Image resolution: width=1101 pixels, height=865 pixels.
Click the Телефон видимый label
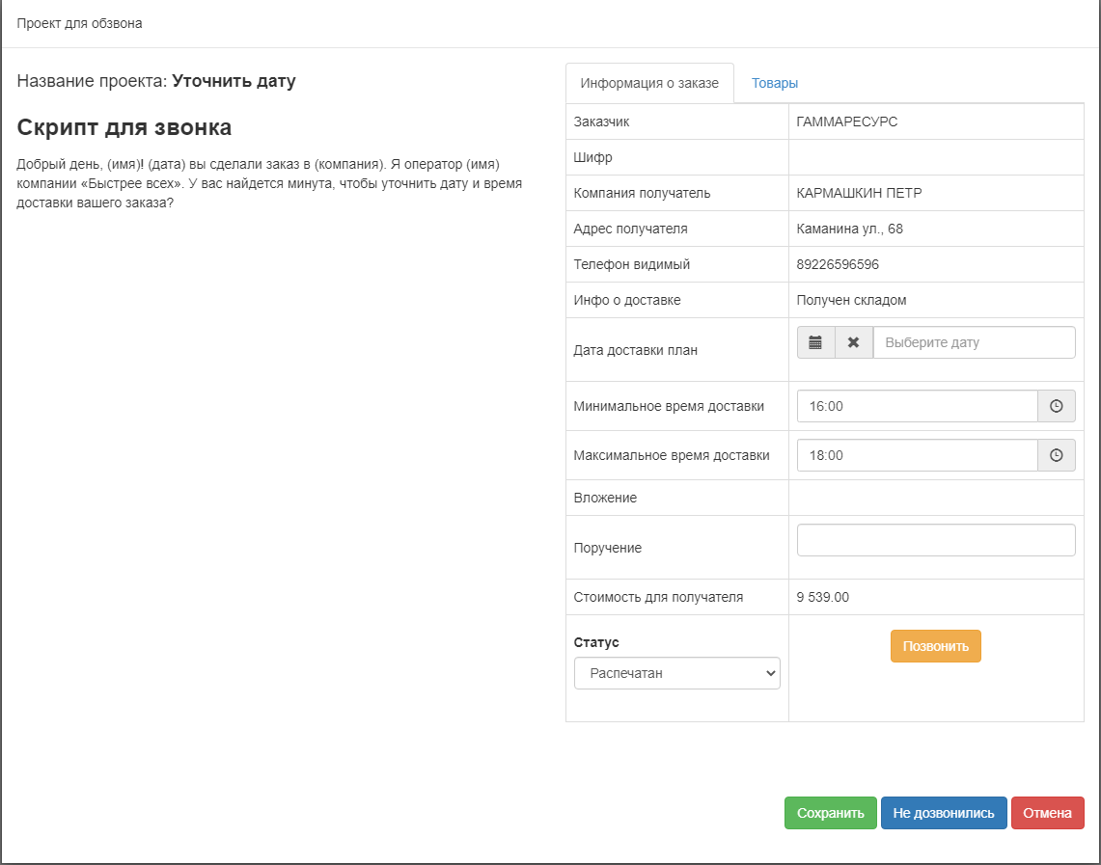pos(631,264)
